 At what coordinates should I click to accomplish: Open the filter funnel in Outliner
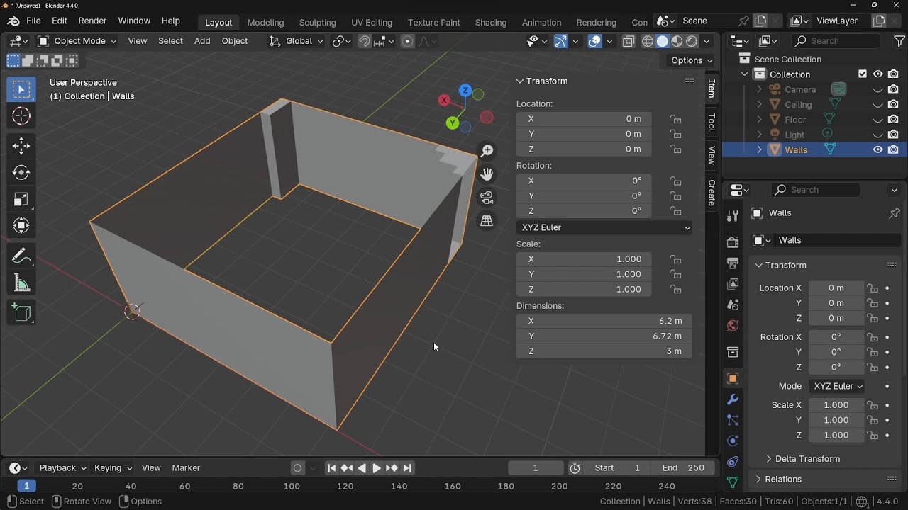[899, 41]
